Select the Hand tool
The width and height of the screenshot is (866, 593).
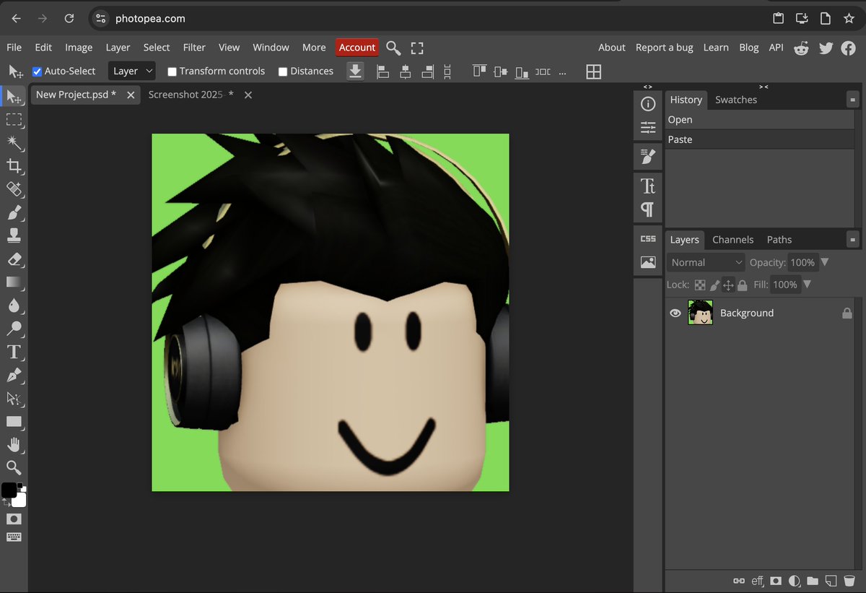point(14,444)
